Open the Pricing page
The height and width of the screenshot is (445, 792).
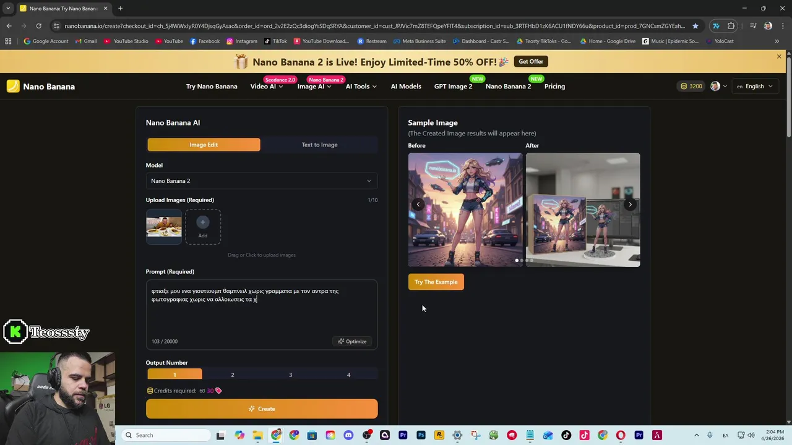click(x=554, y=87)
